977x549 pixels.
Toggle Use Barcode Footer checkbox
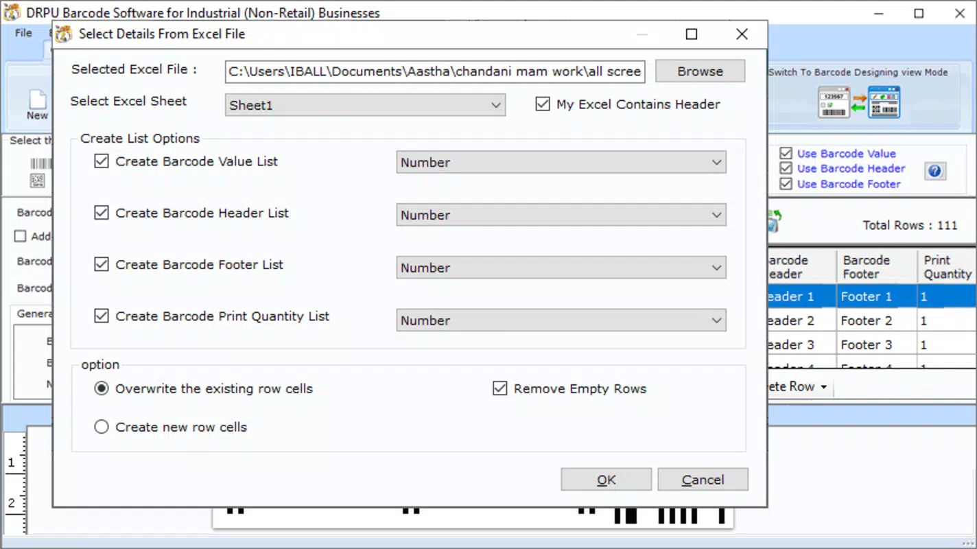(x=786, y=184)
